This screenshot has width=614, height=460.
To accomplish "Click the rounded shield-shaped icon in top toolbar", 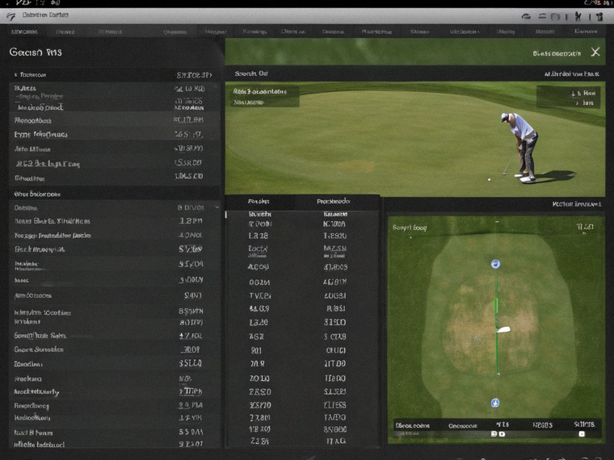I will pos(555,17).
